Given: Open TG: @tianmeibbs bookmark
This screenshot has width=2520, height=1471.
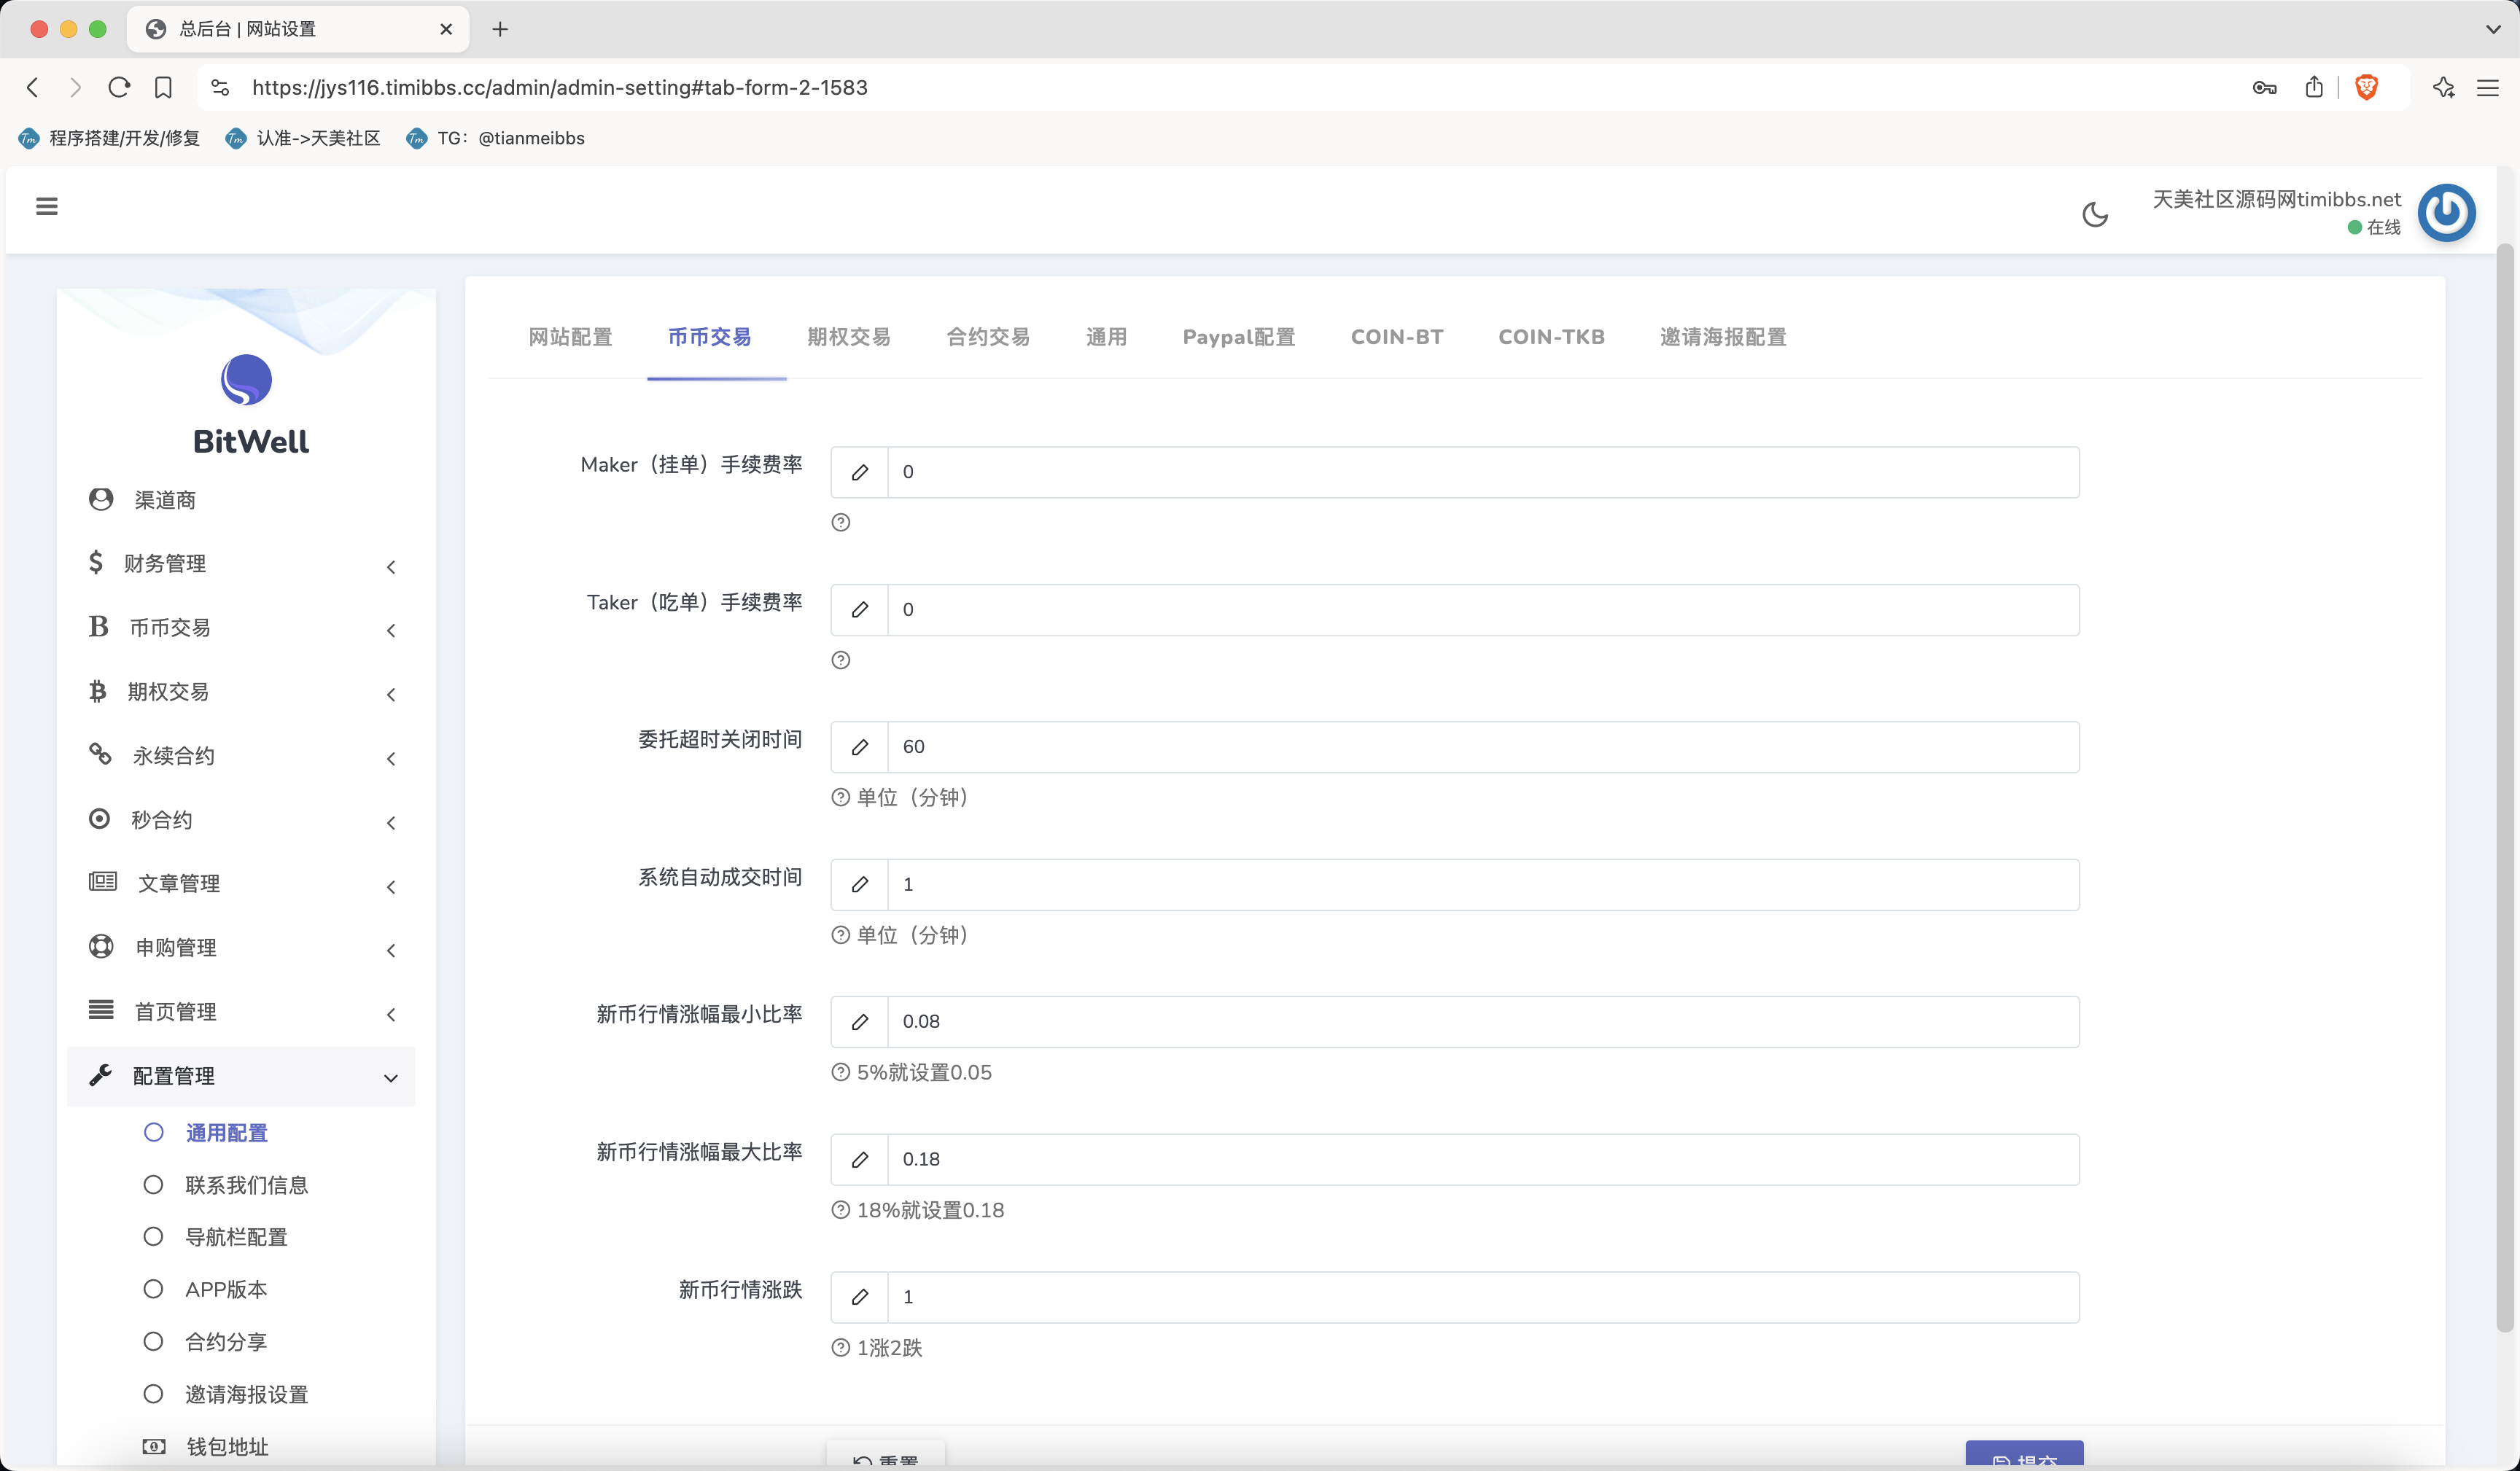Looking at the screenshot, I should tap(495, 138).
